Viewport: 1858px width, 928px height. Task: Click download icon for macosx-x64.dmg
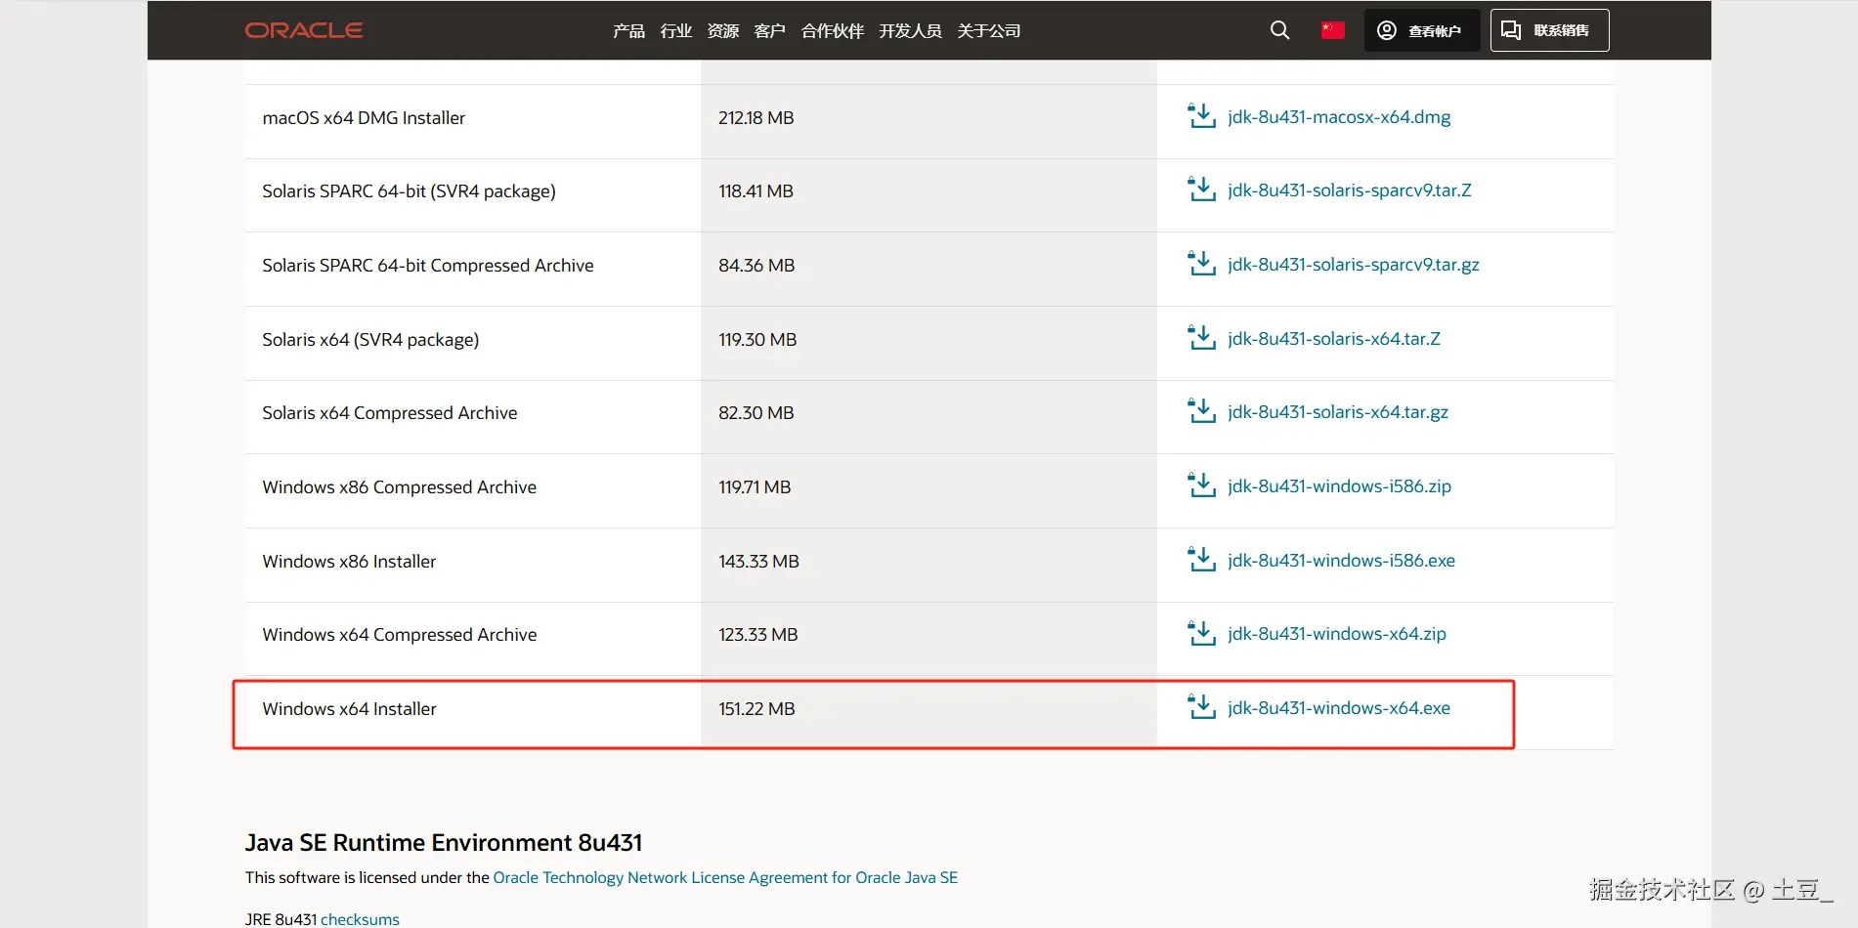[x=1201, y=116]
